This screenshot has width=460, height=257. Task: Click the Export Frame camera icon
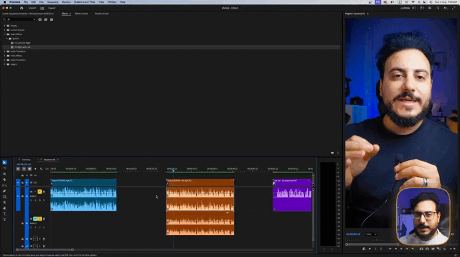coord(433,249)
